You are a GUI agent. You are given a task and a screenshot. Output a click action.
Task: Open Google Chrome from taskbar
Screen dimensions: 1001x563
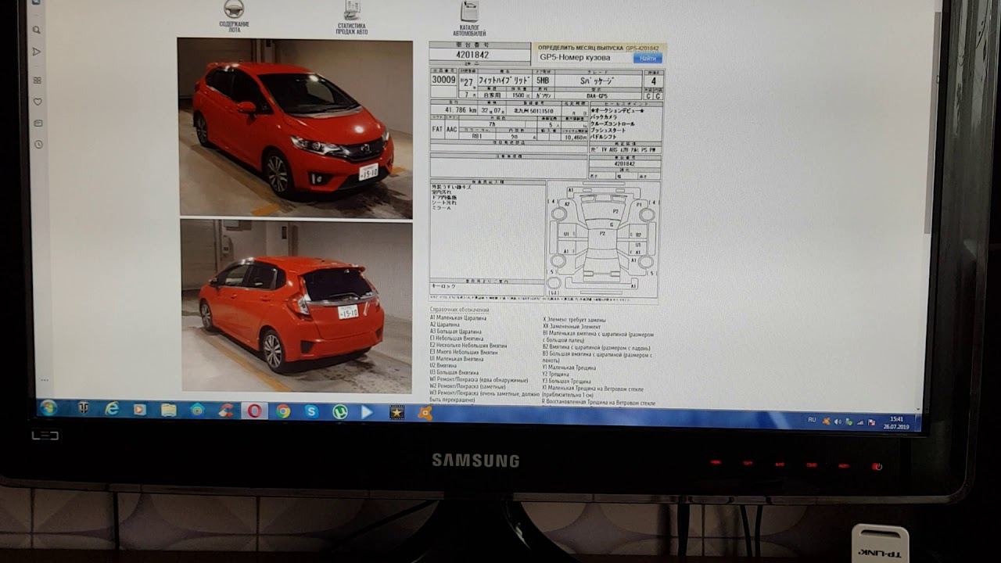click(x=283, y=411)
